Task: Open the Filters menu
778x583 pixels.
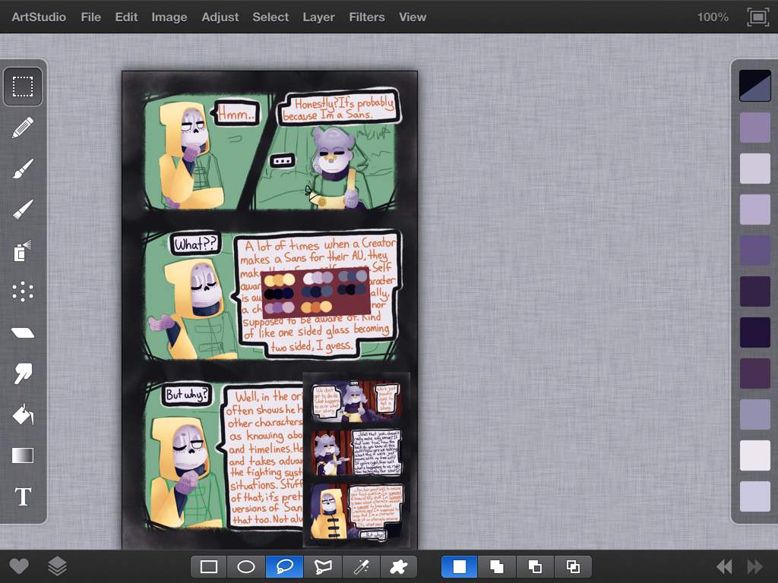Action: [367, 17]
